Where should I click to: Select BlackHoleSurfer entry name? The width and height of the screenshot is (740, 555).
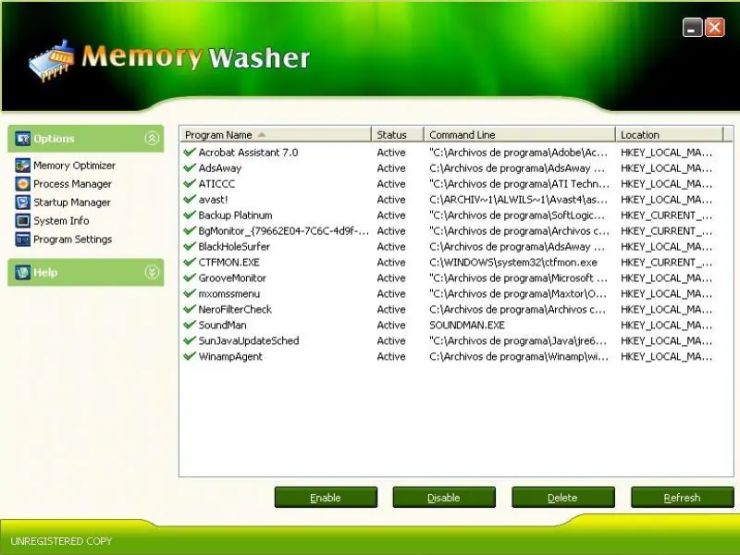tap(234, 246)
